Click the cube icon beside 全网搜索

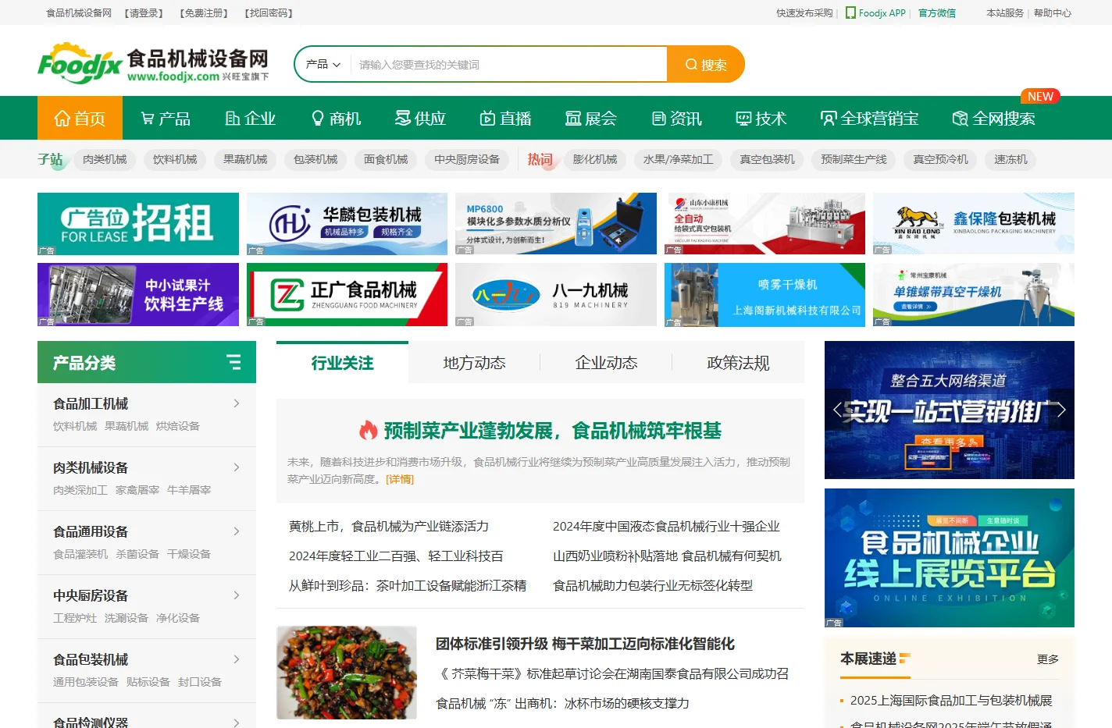point(961,119)
